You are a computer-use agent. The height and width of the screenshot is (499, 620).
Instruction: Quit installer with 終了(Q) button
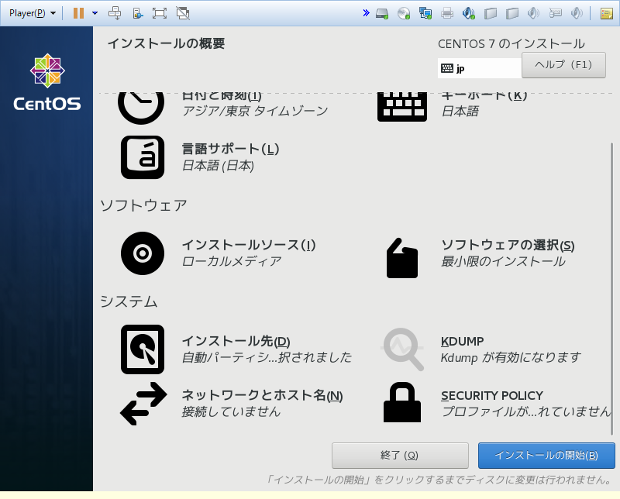[x=400, y=456]
